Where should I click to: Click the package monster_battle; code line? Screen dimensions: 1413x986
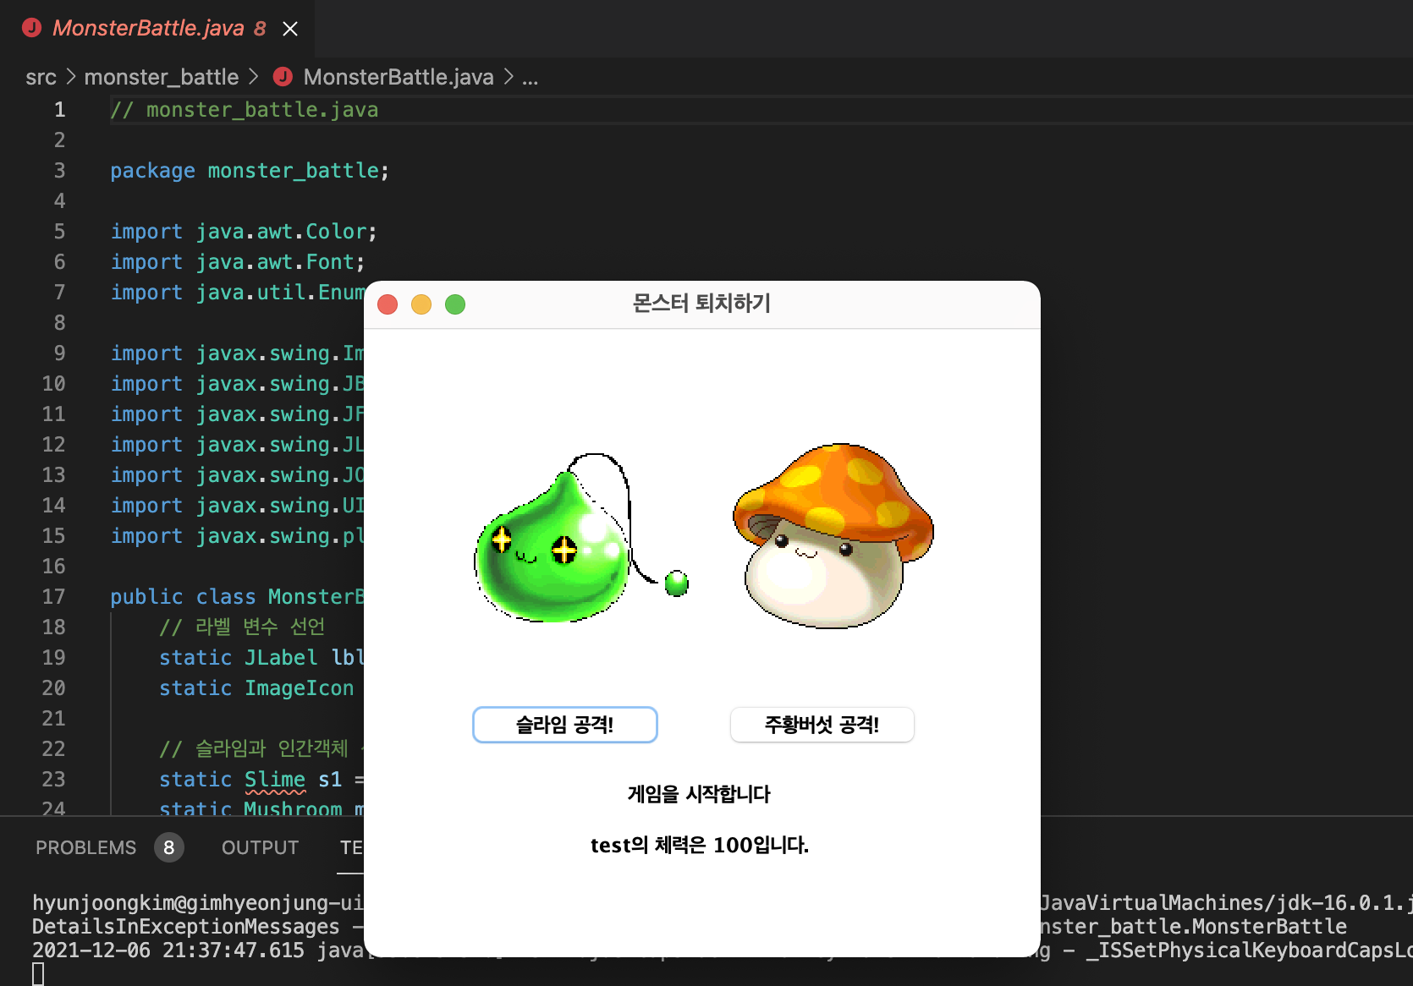250,171
